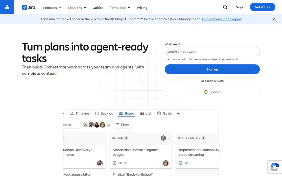282x176 pixels.
Task: Switch to the Timeline tab
Action: click(79, 113)
